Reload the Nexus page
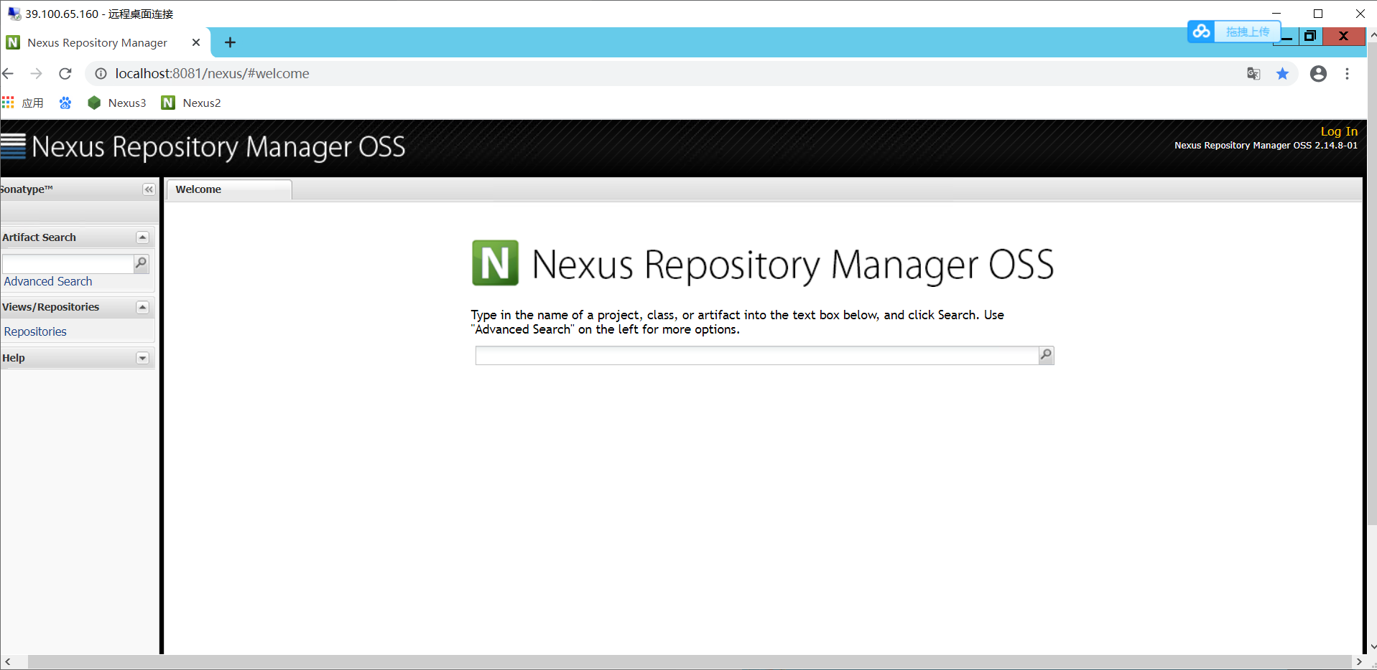This screenshot has height=670, width=1377. 65,73
